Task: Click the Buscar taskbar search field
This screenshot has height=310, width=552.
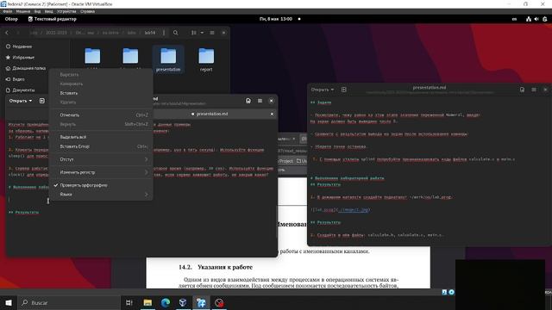Action: (x=69, y=302)
